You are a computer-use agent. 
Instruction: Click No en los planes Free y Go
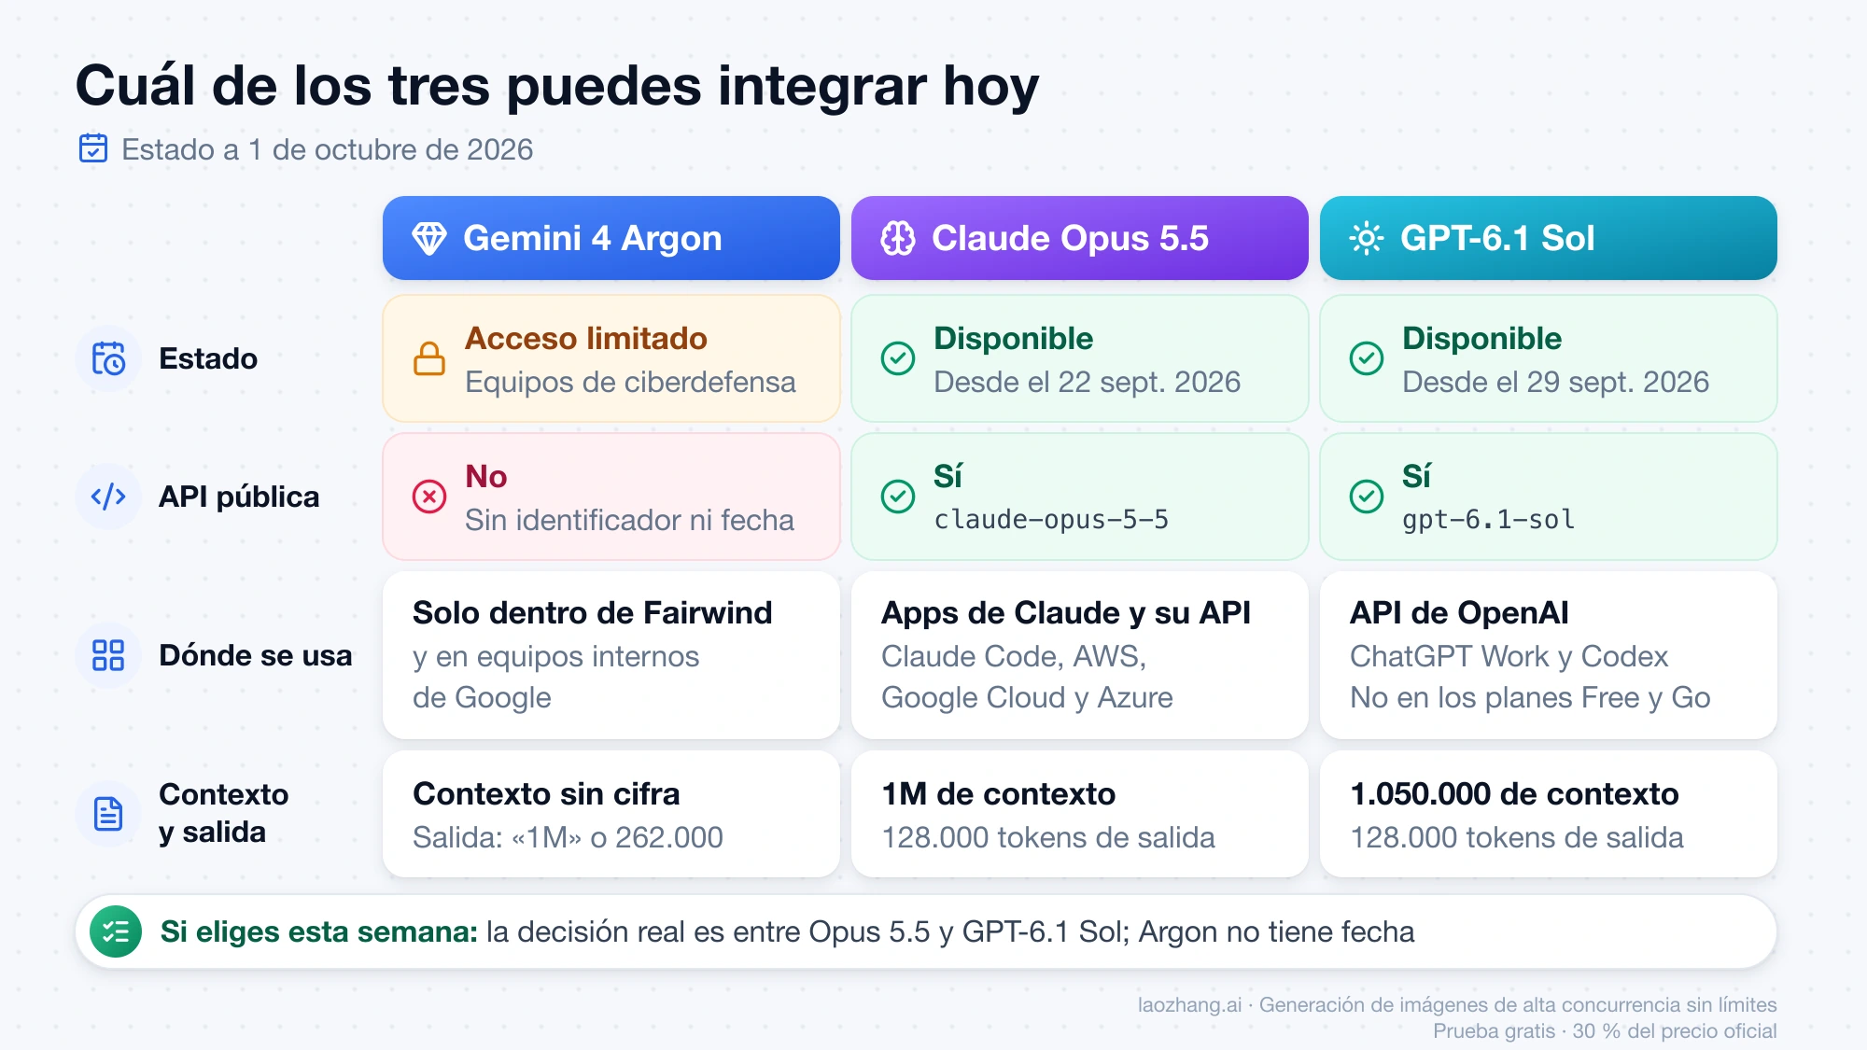(1530, 697)
